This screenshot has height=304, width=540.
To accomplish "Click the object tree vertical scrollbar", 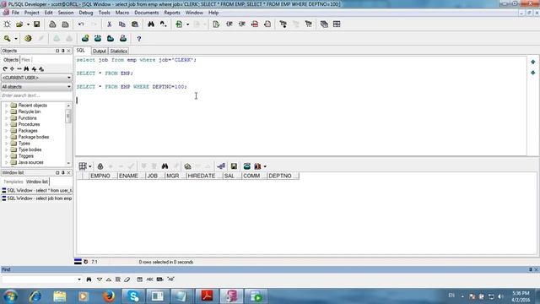I will click(68, 133).
